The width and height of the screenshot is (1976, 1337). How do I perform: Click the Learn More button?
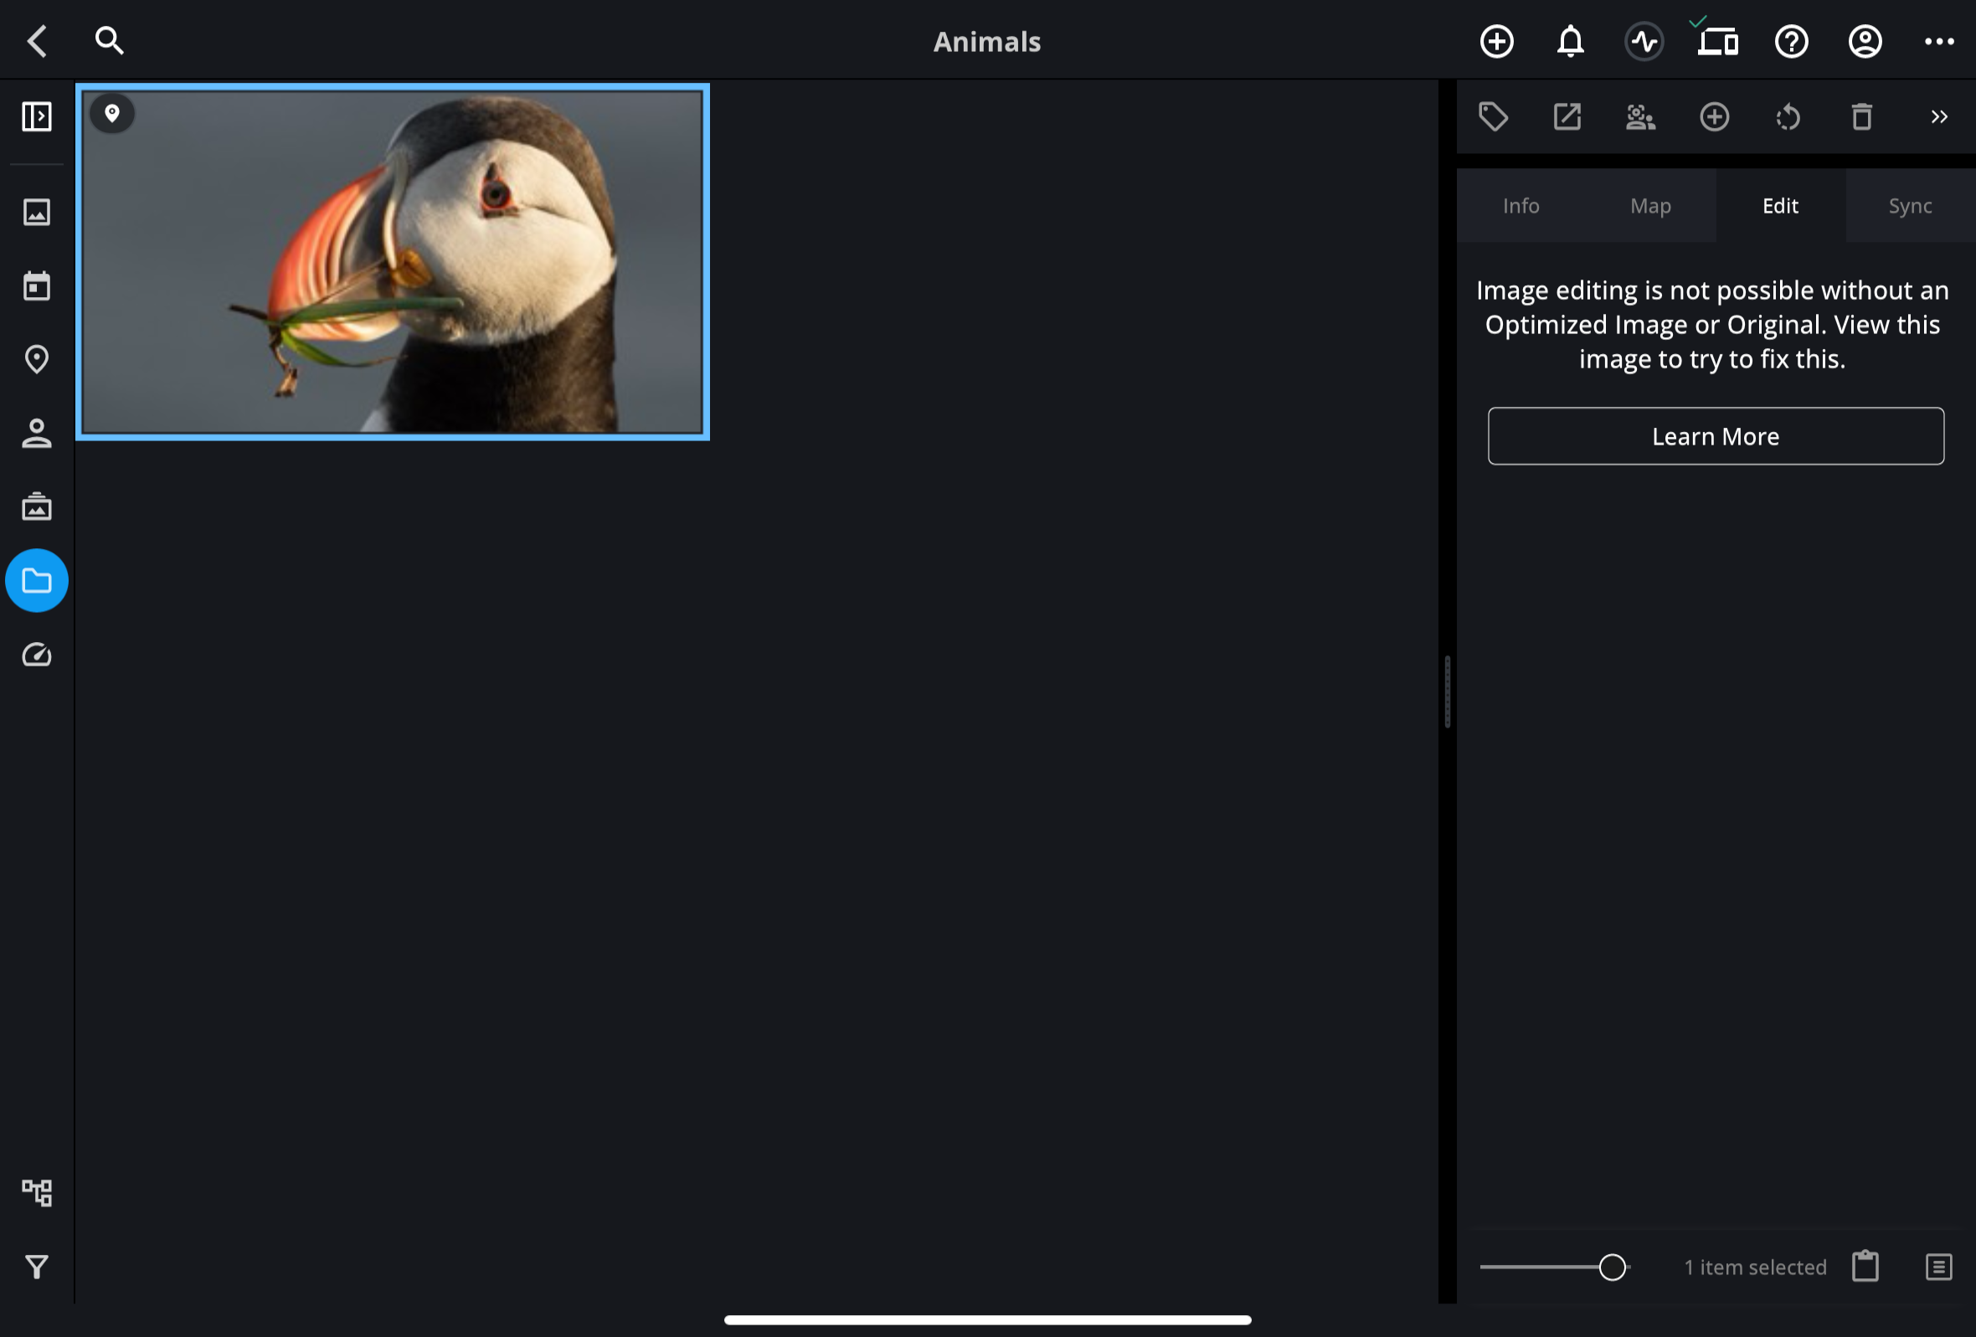point(1715,436)
